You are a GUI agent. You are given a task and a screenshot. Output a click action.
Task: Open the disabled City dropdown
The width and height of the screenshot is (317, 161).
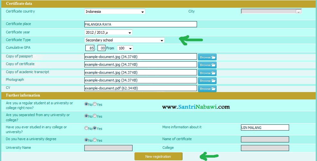(271, 11)
